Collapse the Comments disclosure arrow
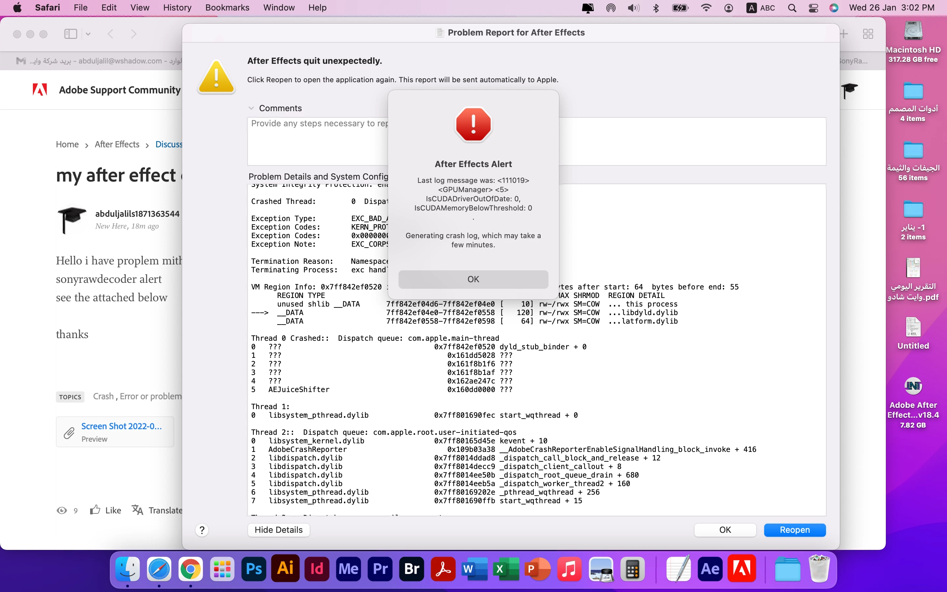 pos(251,108)
